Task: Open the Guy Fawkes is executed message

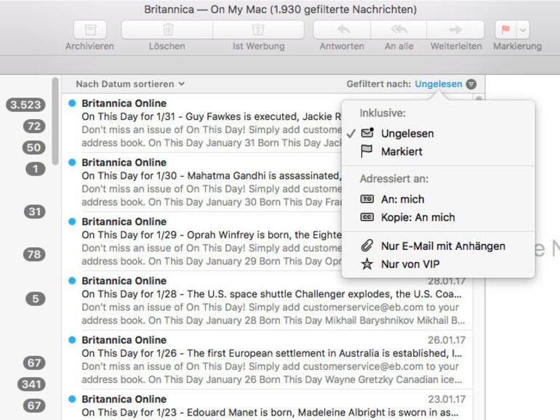Action: coord(201,123)
